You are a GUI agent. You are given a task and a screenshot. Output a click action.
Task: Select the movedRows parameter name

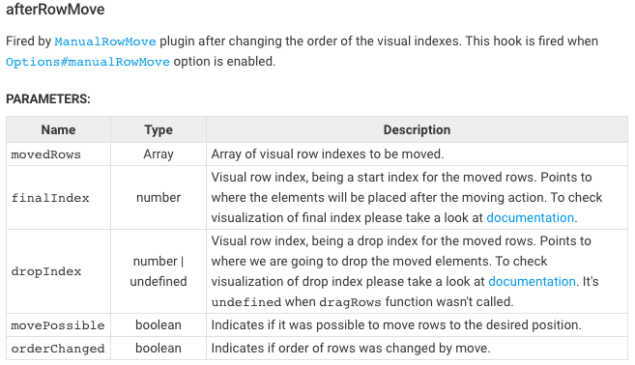(45, 154)
